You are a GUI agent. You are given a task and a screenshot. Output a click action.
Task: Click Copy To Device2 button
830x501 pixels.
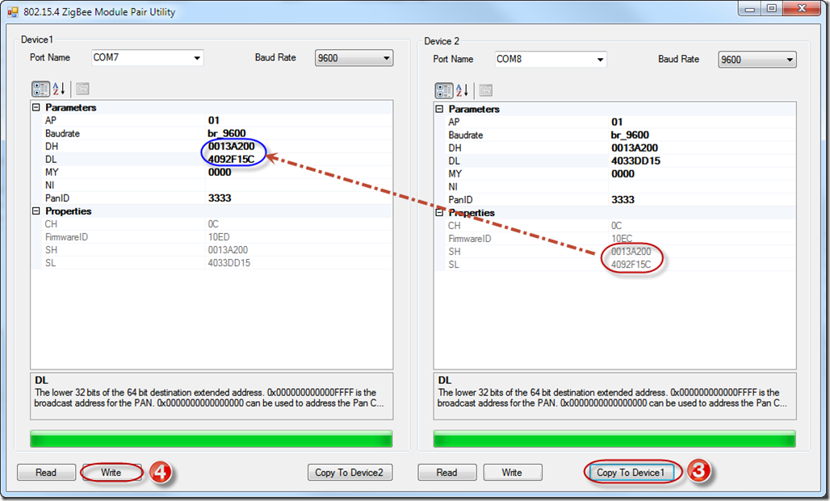350,473
